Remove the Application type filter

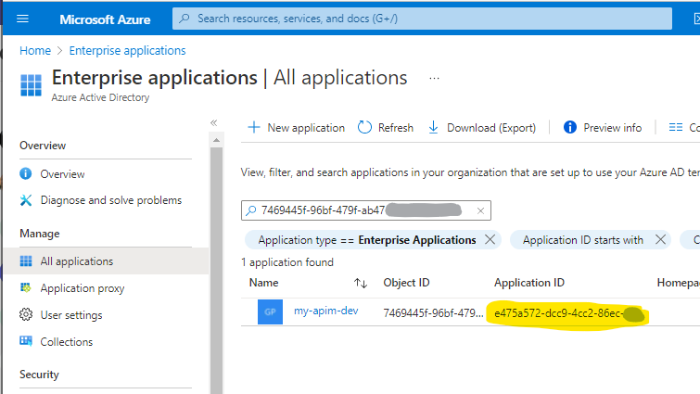point(490,239)
